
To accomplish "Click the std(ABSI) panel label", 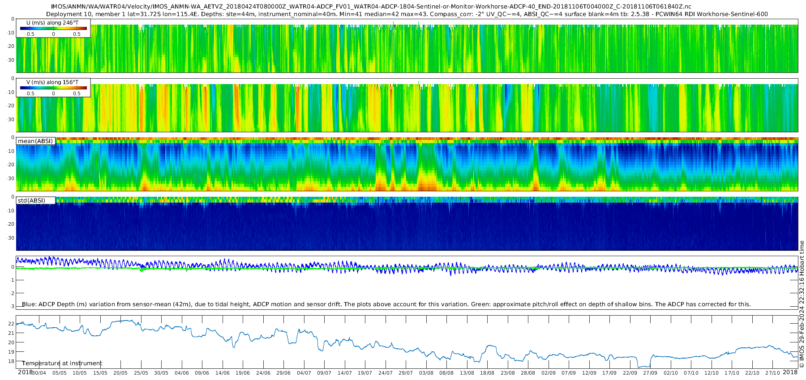I will coord(36,200).
